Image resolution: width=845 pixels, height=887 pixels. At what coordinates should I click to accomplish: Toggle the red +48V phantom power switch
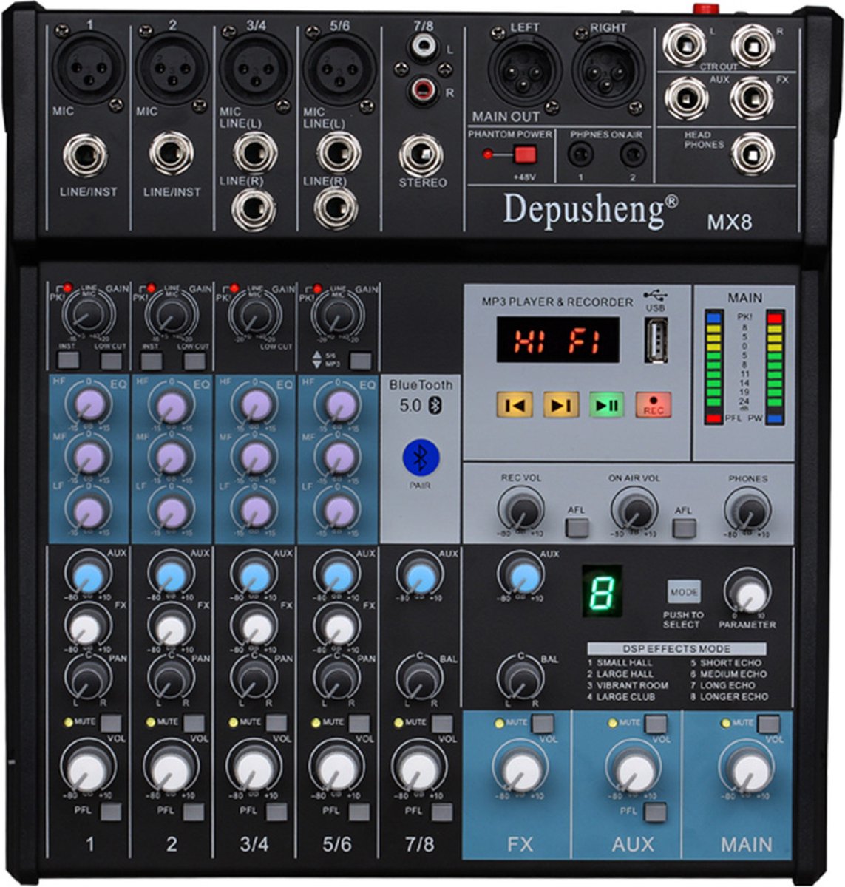coord(525,154)
